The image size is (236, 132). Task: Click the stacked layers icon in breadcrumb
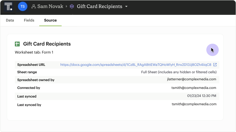point(72,6)
